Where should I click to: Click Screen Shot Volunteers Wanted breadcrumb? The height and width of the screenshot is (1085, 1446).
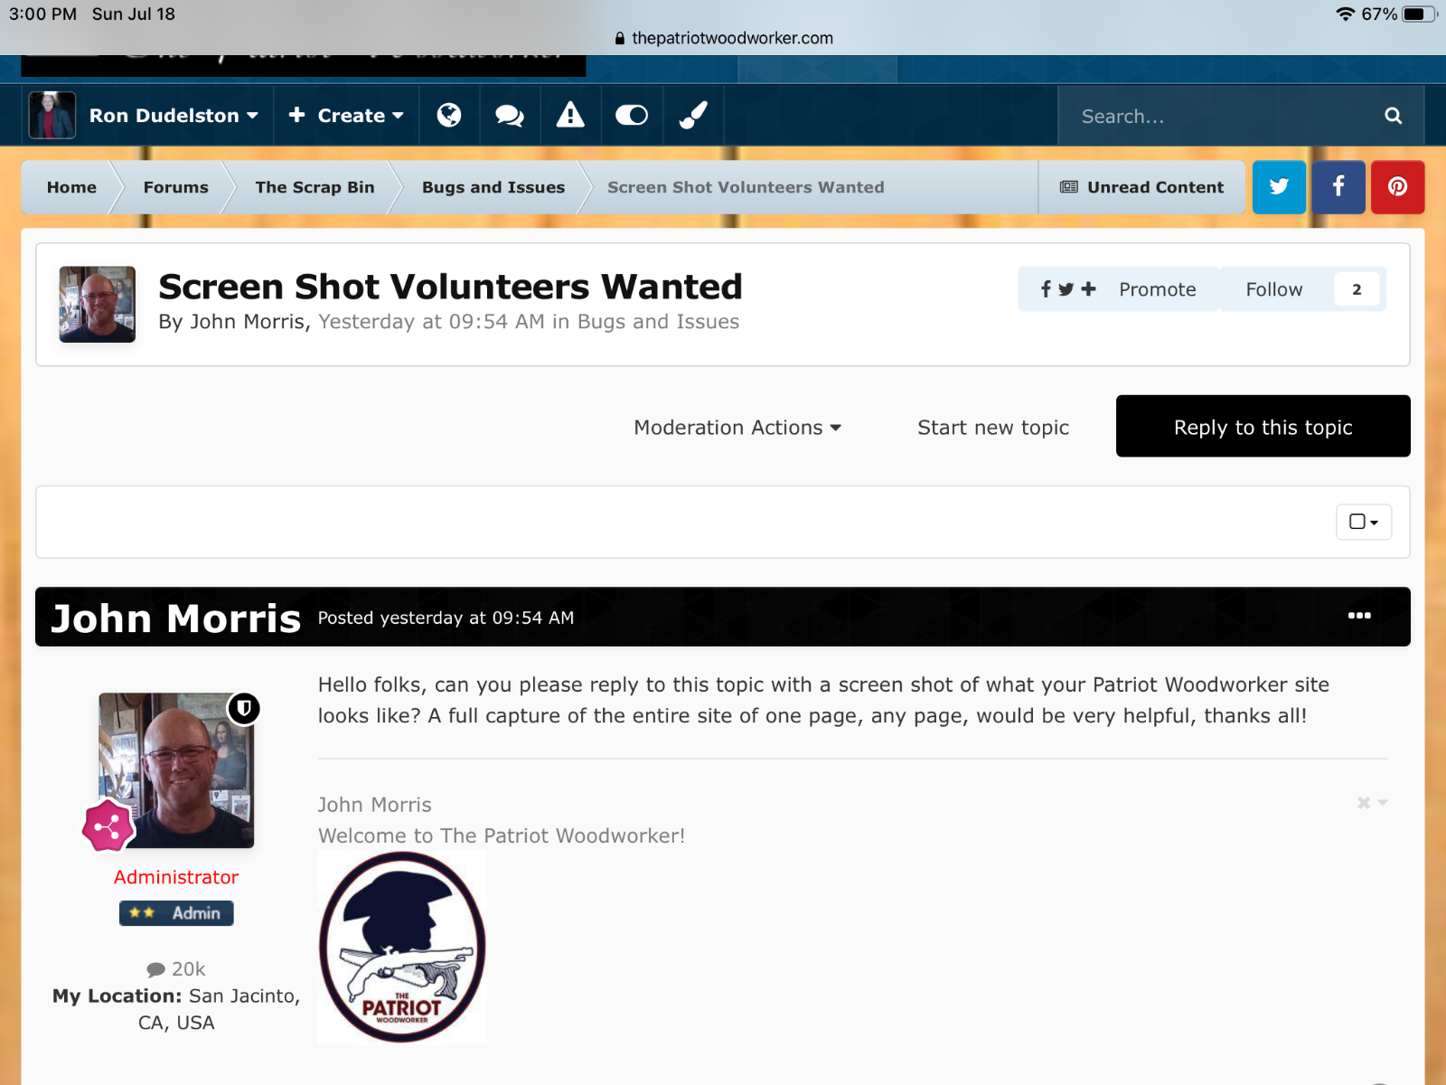[746, 187]
